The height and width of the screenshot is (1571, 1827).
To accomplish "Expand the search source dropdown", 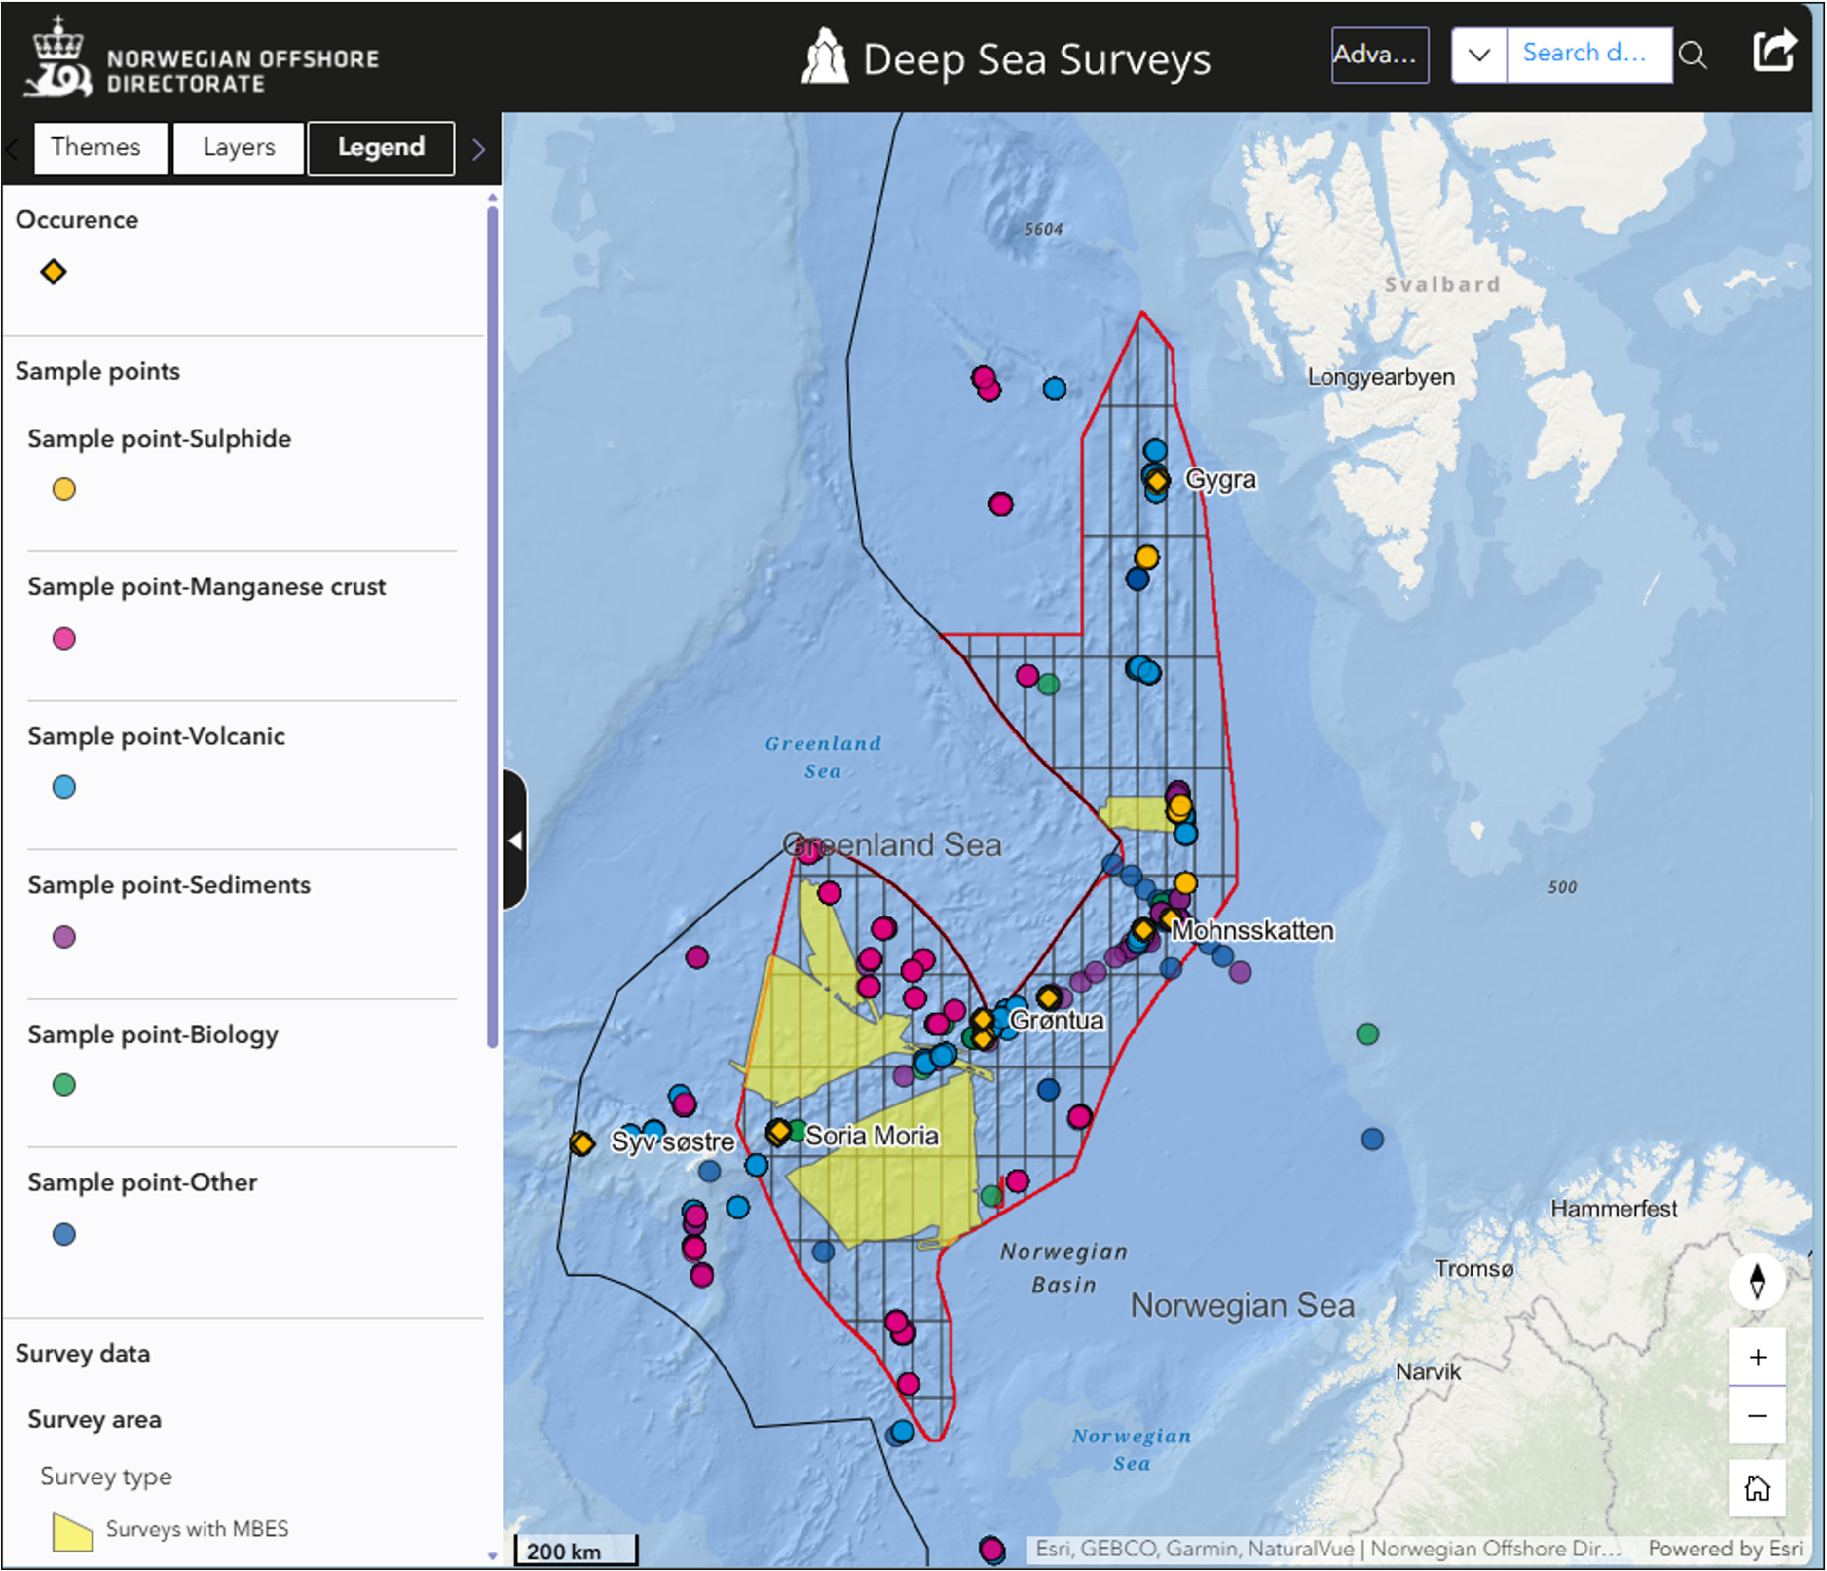I will click(x=1479, y=55).
